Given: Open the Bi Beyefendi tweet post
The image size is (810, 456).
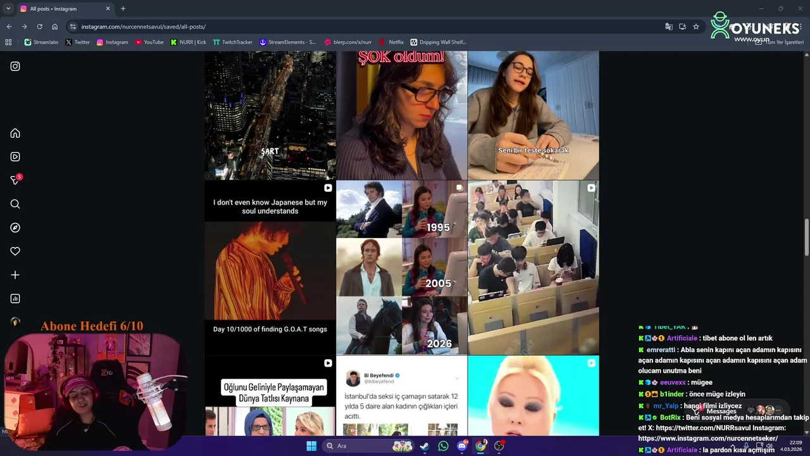Looking at the screenshot, I should click(x=402, y=395).
